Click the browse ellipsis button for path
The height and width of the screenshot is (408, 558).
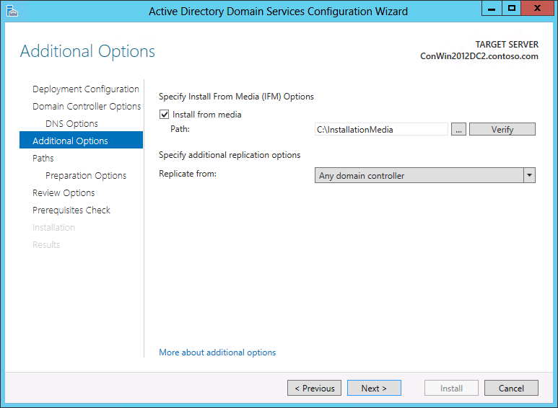[458, 129]
